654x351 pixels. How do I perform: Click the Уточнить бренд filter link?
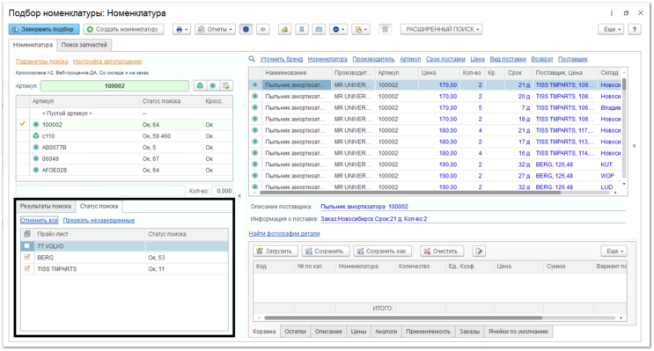click(282, 59)
